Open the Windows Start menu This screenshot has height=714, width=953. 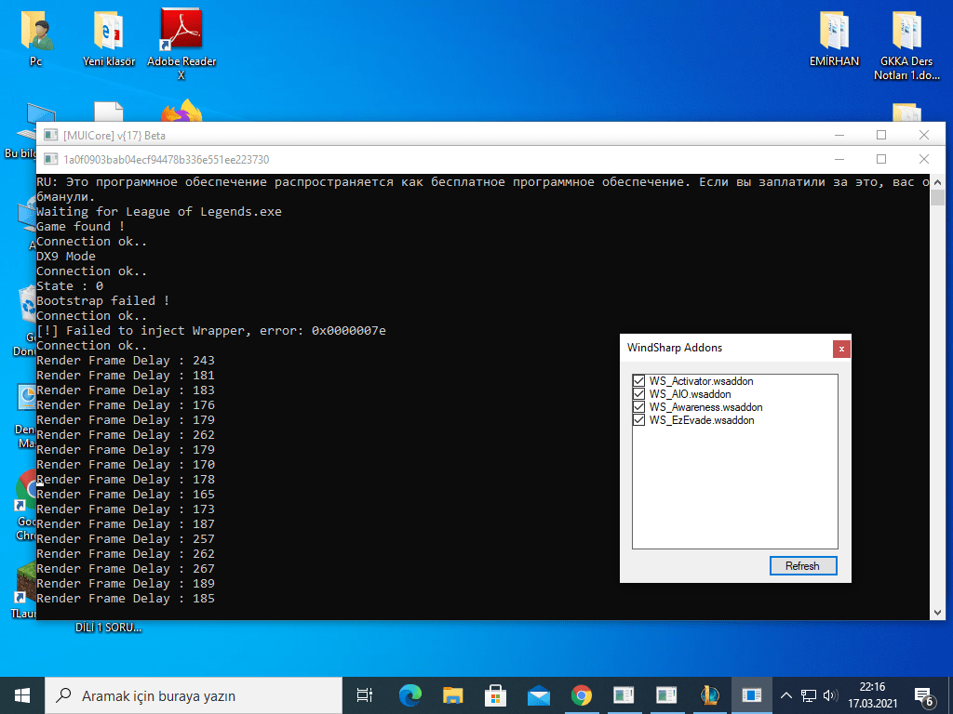click(x=22, y=695)
